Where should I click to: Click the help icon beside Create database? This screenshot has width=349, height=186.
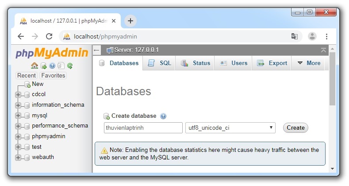[x=163, y=116]
